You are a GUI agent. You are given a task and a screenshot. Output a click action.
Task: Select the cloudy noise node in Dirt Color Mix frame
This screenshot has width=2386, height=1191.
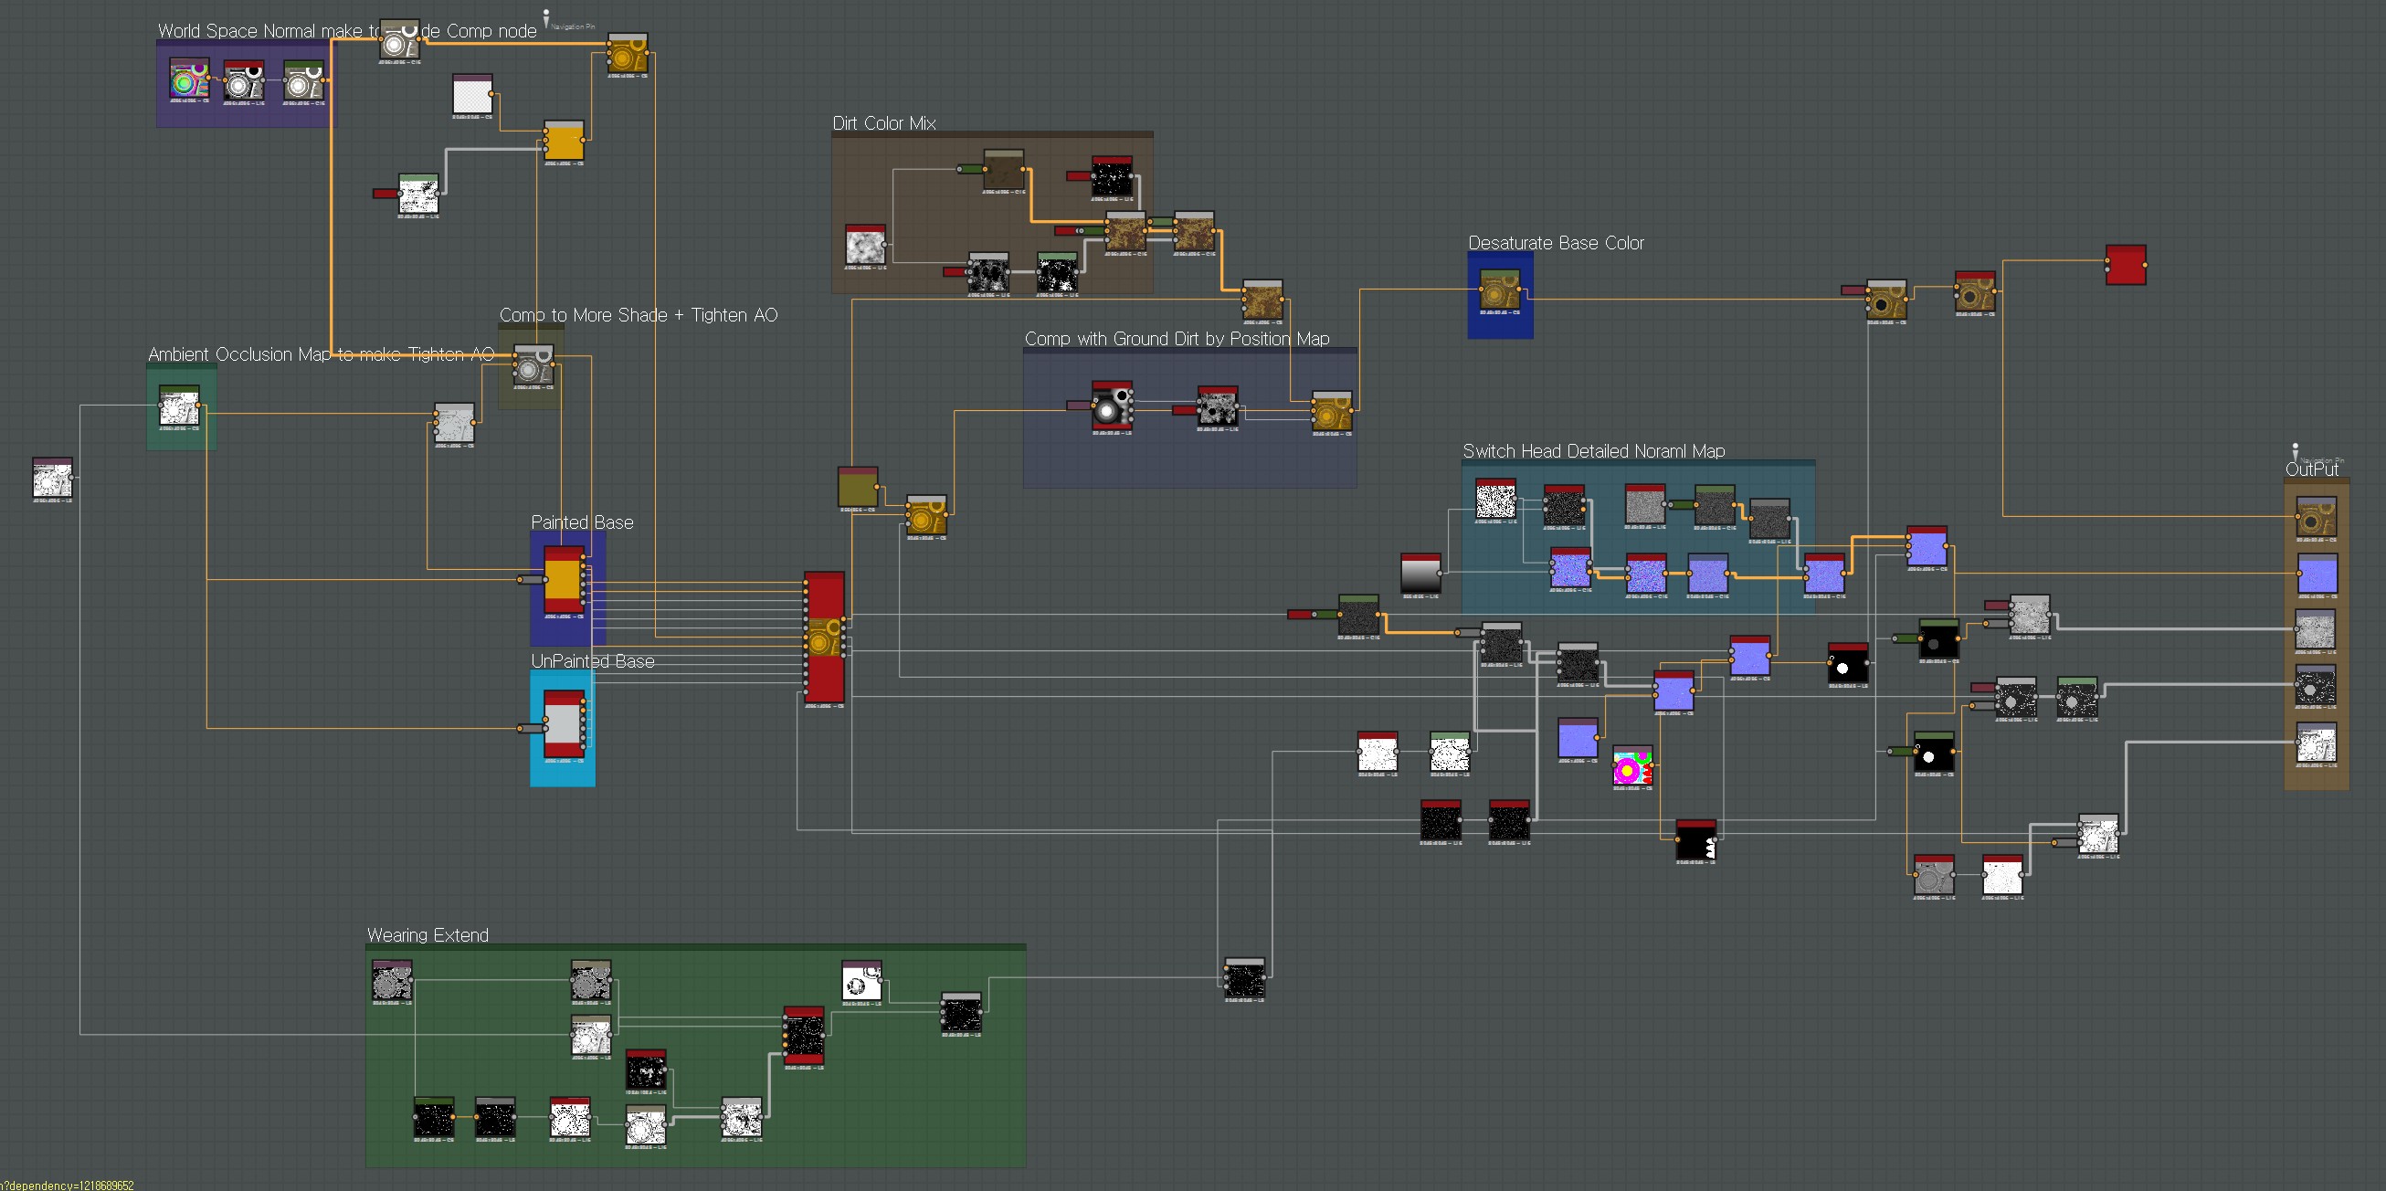pyautogui.click(x=865, y=247)
